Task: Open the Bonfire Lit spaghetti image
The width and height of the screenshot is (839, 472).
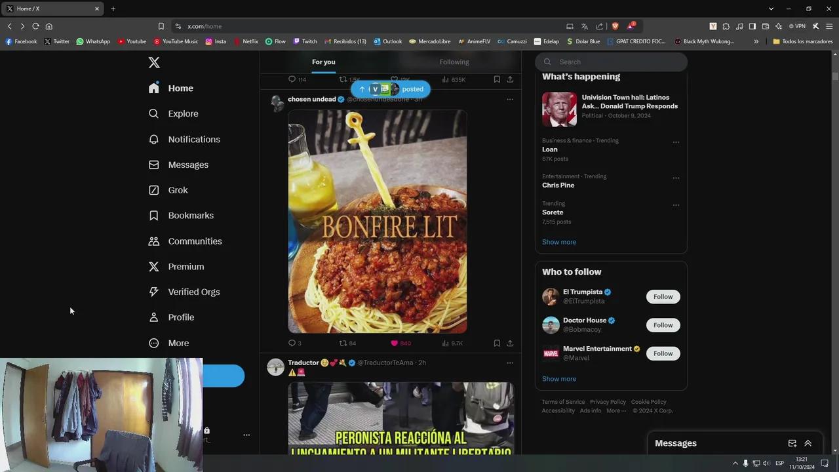Action: click(x=378, y=222)
